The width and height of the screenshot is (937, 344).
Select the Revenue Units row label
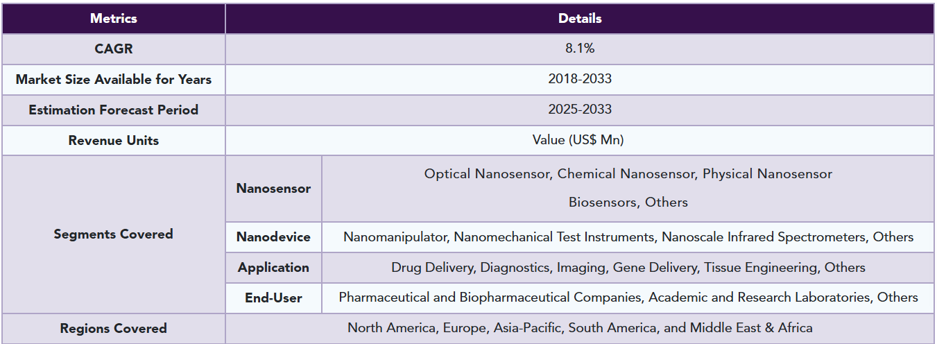click(114, 141)
